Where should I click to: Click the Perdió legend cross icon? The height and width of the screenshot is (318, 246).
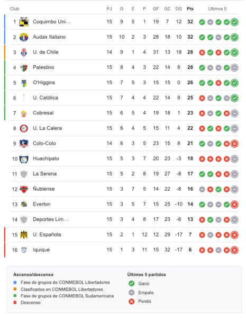(x=132, y=302)
